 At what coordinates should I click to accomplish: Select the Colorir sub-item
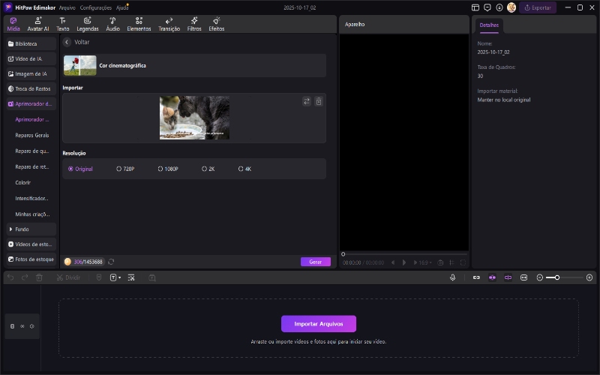tap(23, 182)
